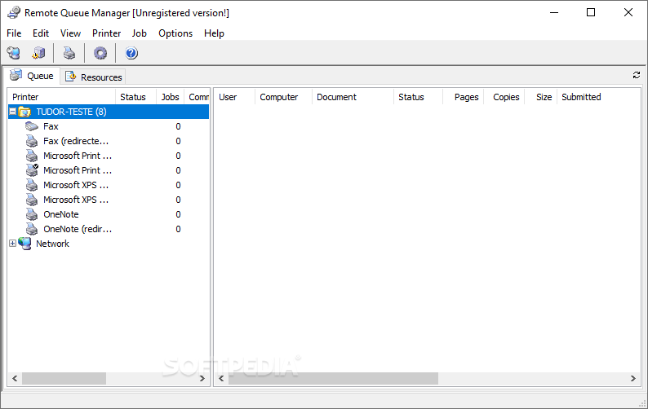Collapse the TUDOR-TESTE tree node
648x409 pixels.
[x=13, y=112]
